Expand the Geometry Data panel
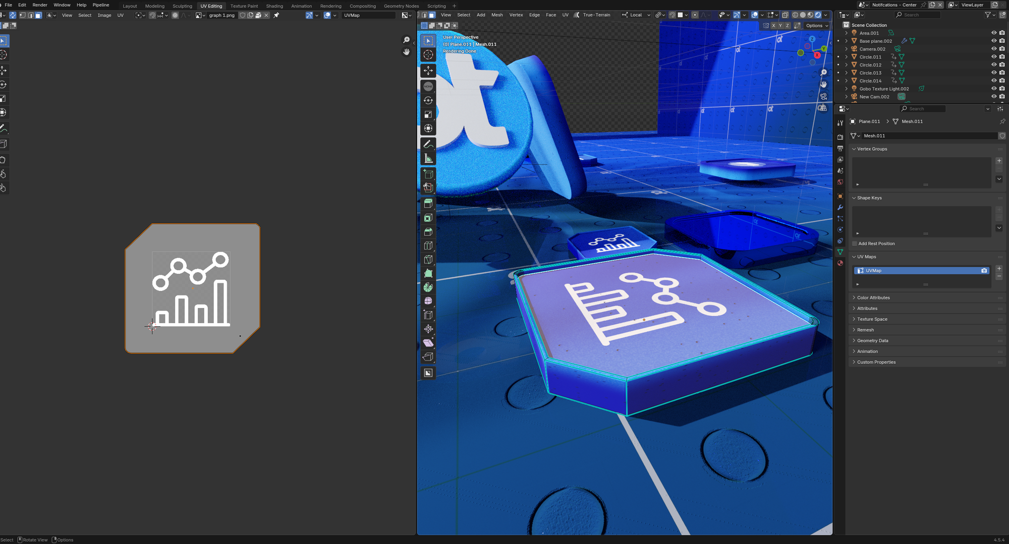The image size is (1009, 544). pyautogui.click(x=872, y=340)
